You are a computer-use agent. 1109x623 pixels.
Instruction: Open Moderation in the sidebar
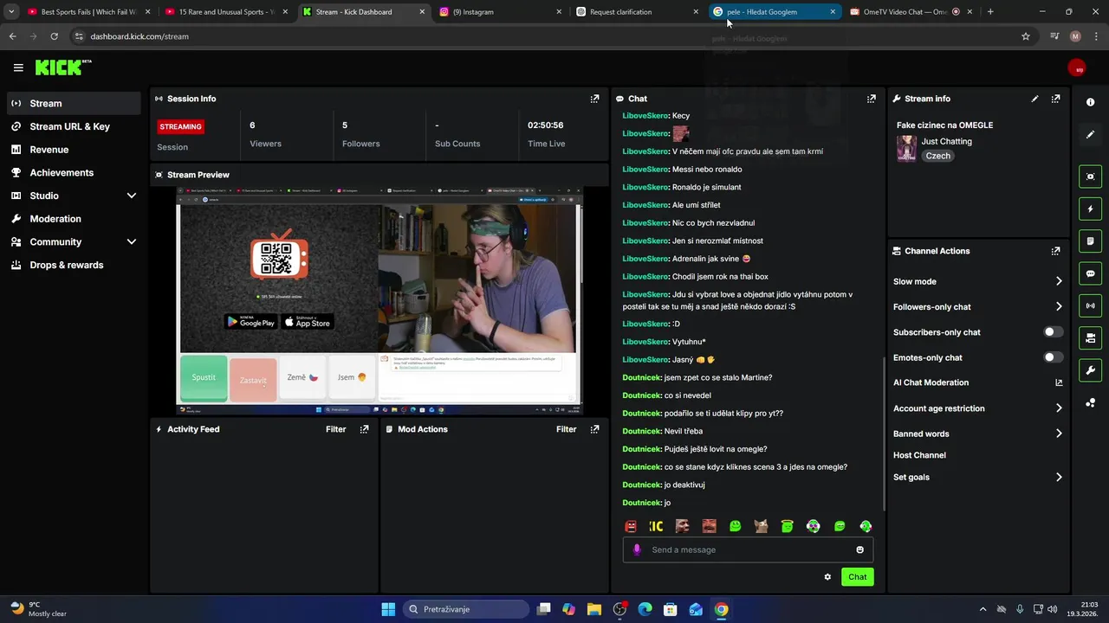(74, 219)
